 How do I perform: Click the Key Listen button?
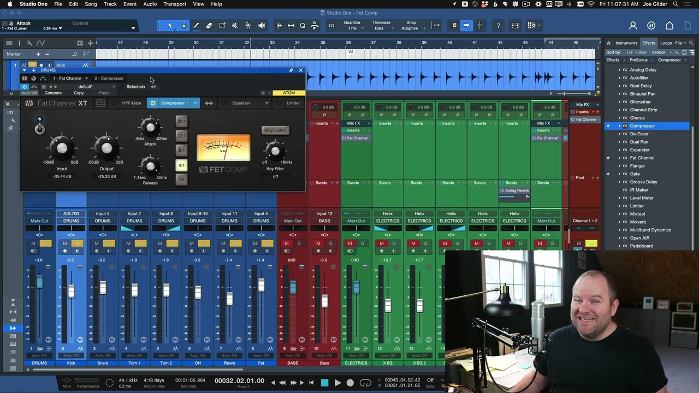[x=275, y=130]
